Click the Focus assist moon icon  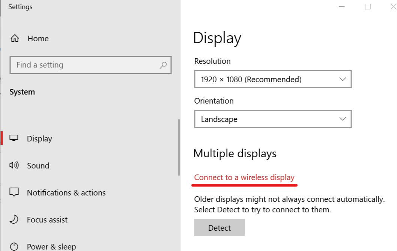coord(14,219)
